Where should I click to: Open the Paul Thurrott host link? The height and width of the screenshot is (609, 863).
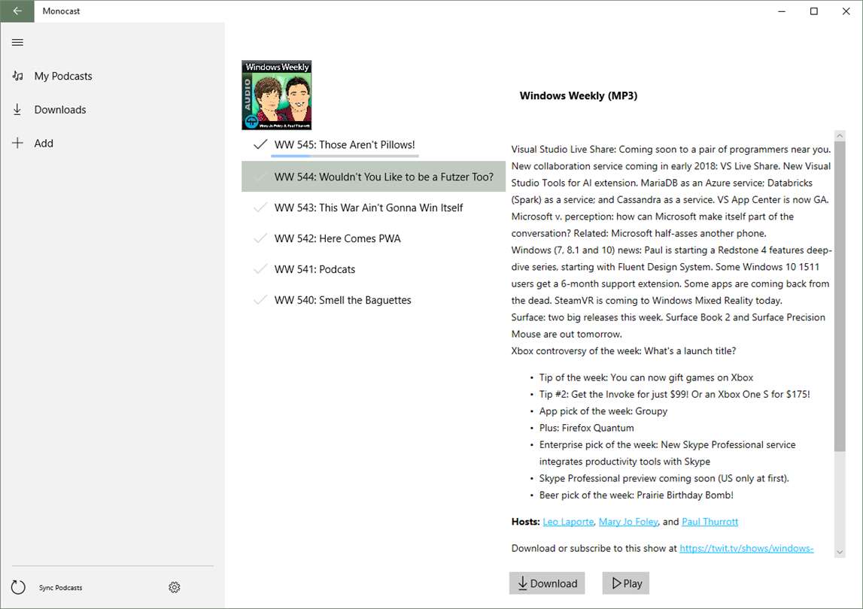(710, 522)
